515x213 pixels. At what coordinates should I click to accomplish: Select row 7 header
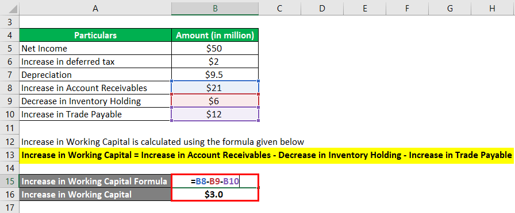click(x=10, y=74)
